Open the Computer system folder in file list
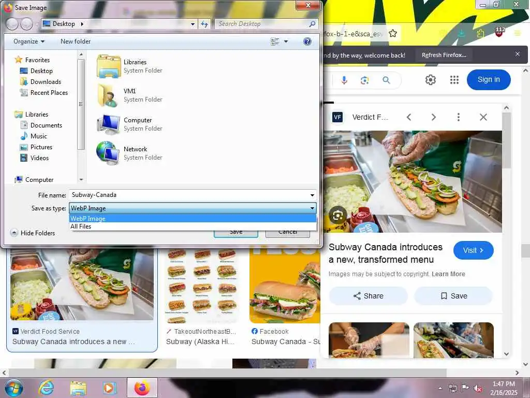Screen dimensions: 530x398 129,124
